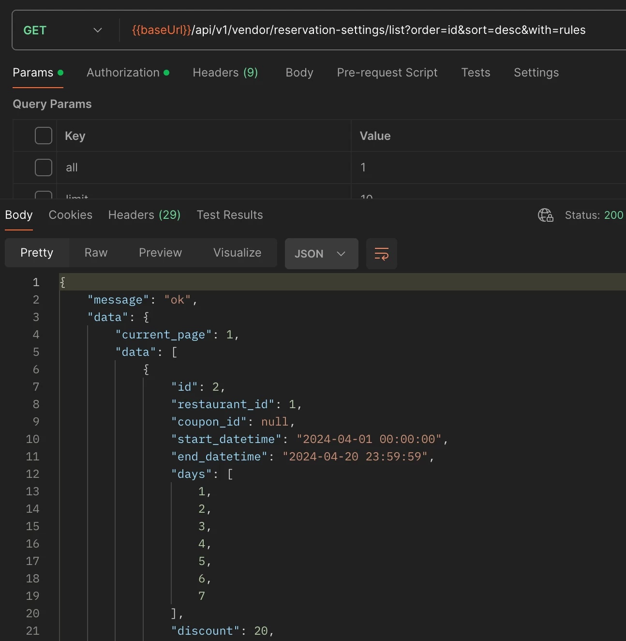
Task: Click the Key column header
Action: click(x=75, y=136)
